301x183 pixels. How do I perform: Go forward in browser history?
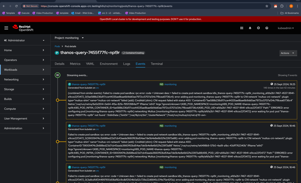click(10, 6)
